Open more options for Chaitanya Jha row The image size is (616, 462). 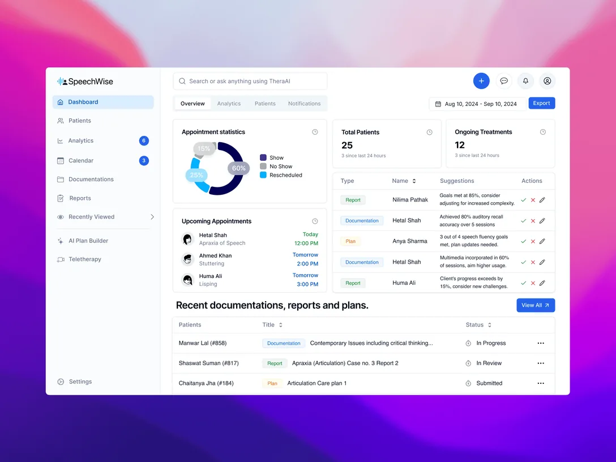(x=541, y=383)
